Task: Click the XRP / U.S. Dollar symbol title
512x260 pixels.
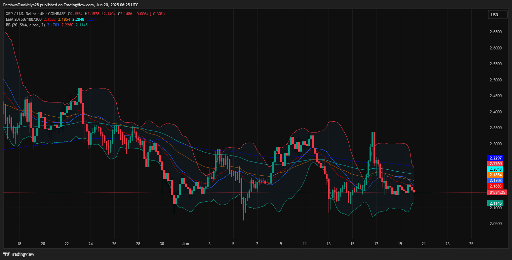Action: tap(25, 14)
